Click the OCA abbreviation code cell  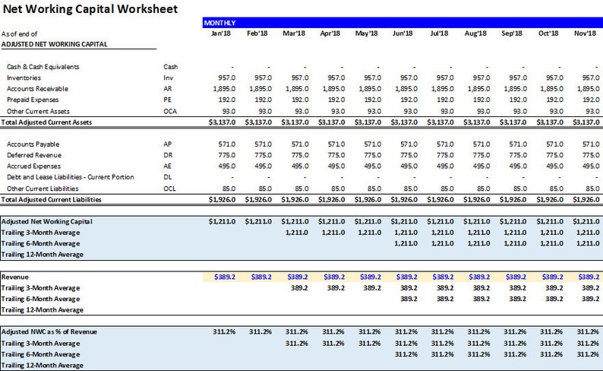point(170,112)
